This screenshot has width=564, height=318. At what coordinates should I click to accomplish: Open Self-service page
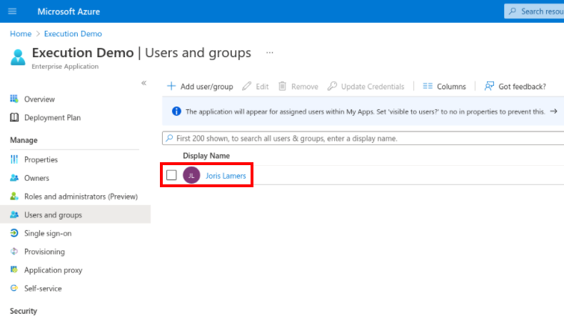(x=43, y=289)
